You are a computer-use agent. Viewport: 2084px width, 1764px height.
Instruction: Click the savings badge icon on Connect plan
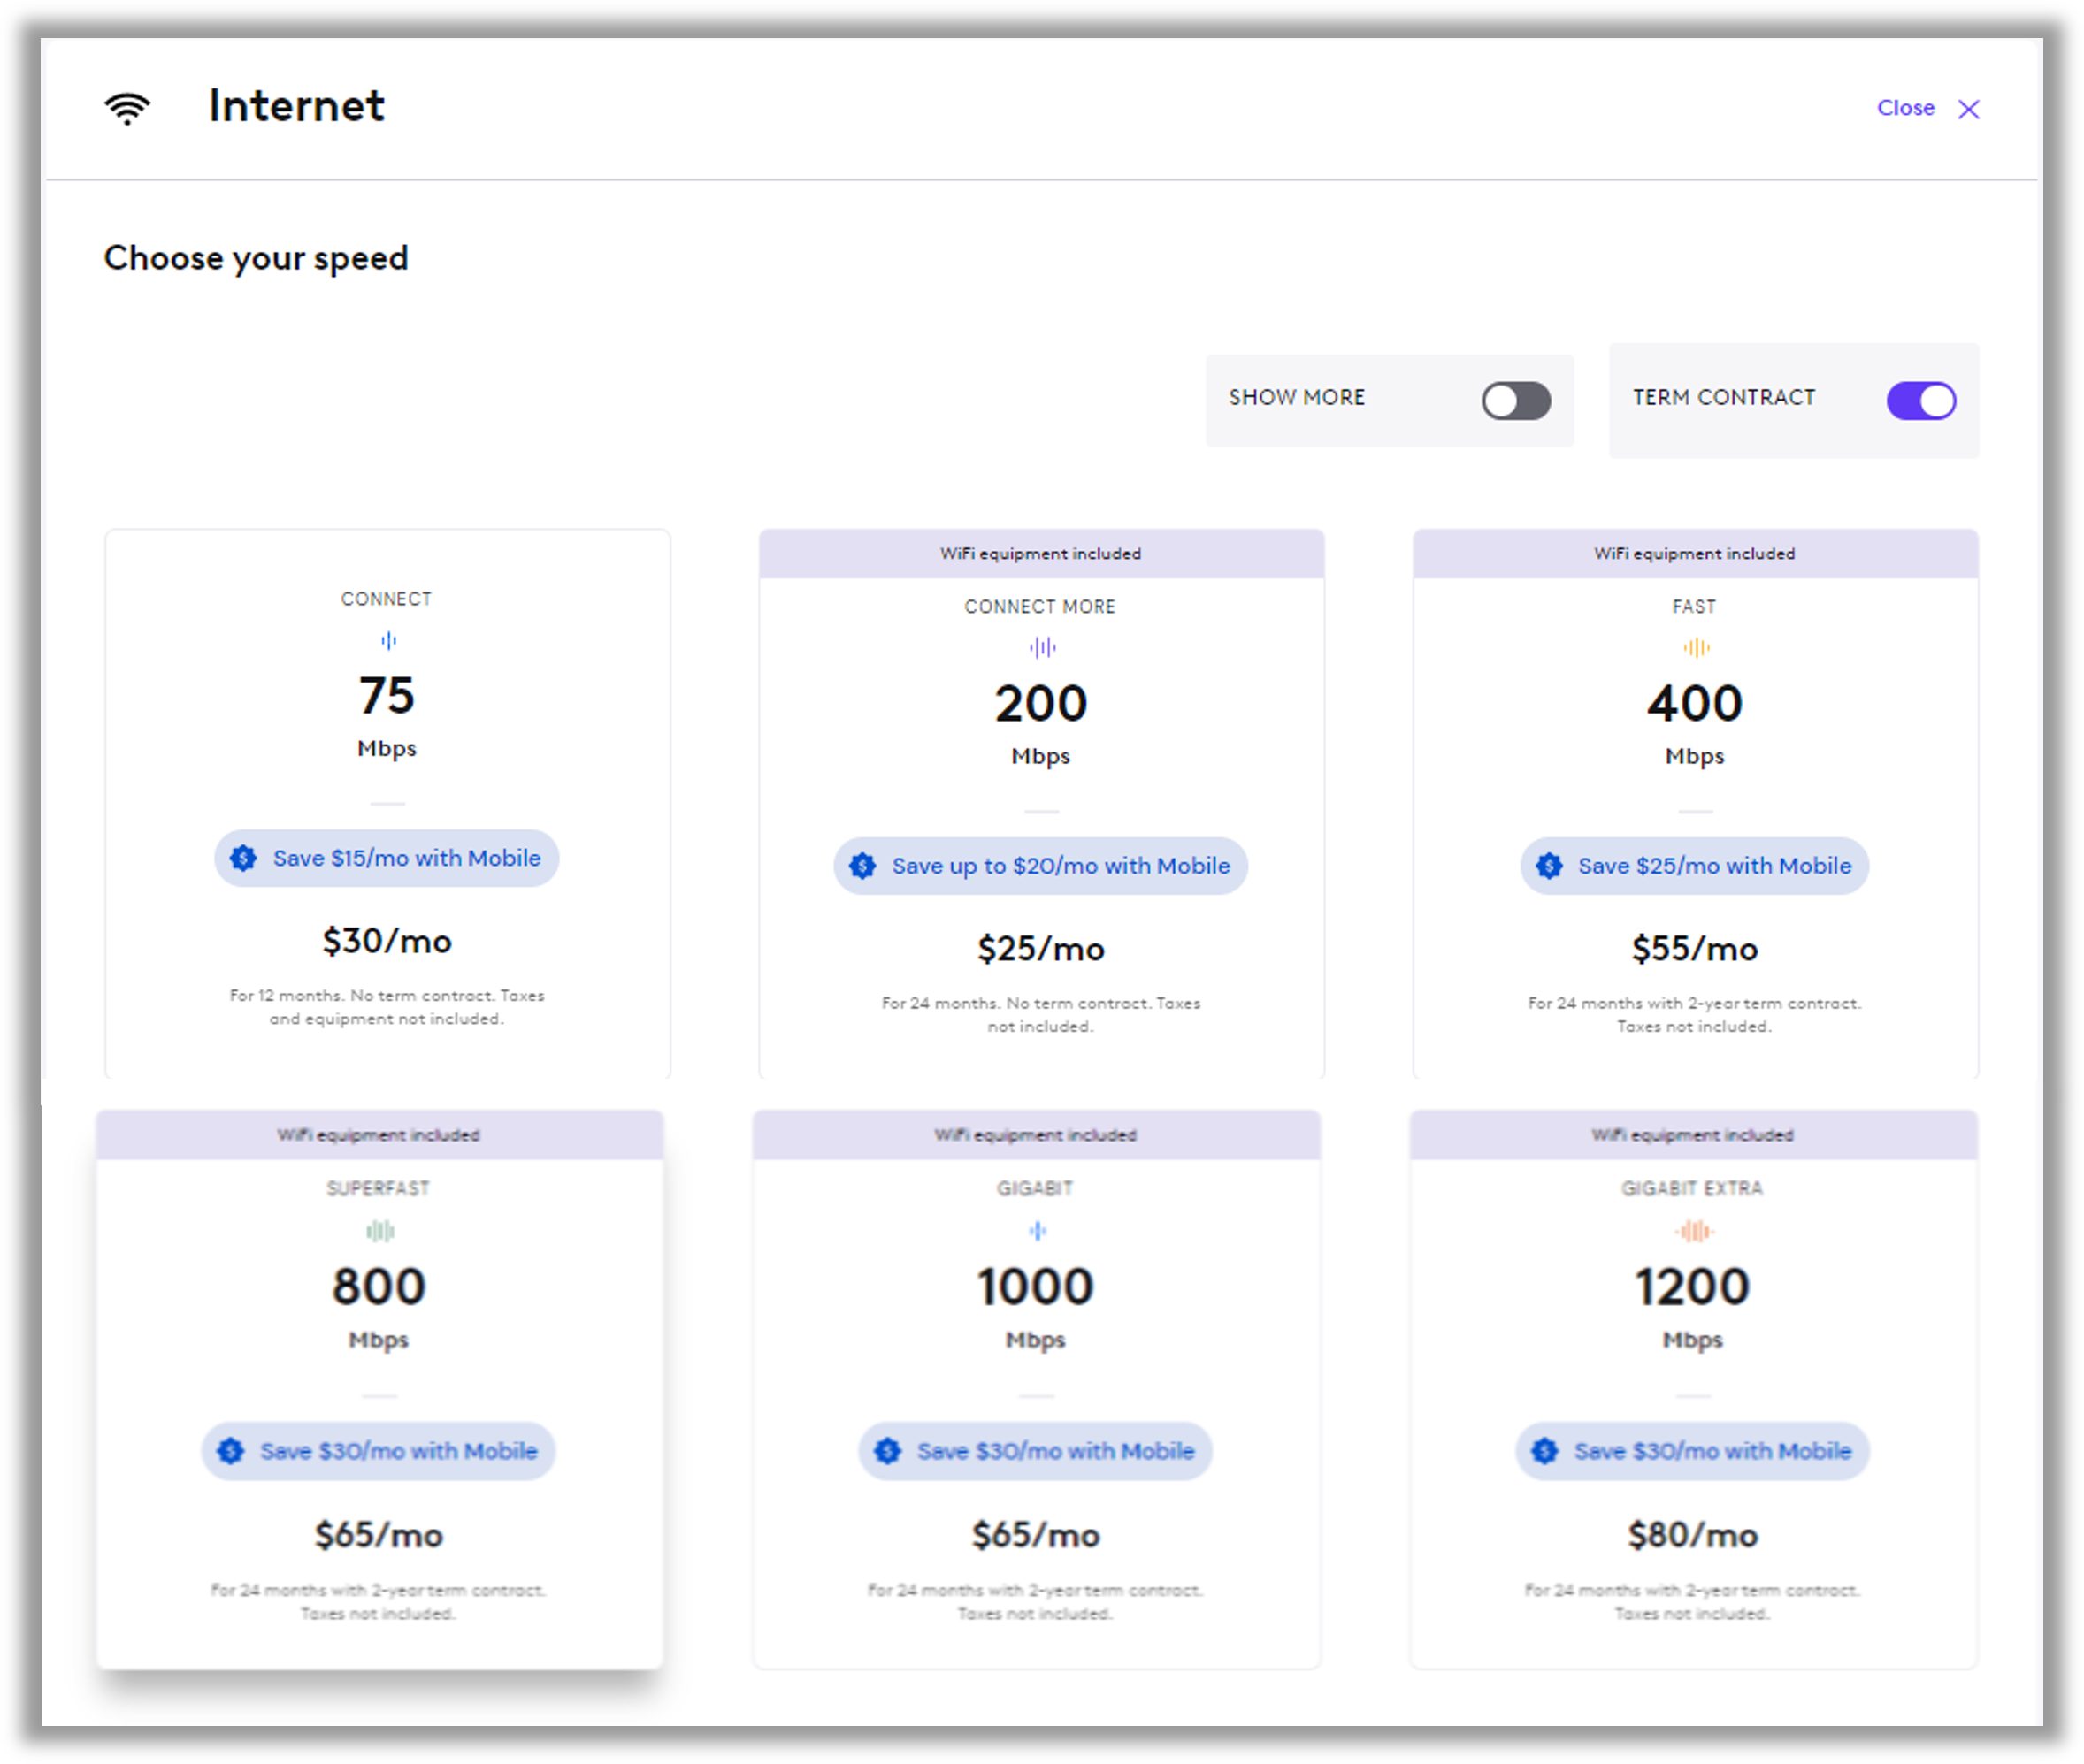coord(243,858)
